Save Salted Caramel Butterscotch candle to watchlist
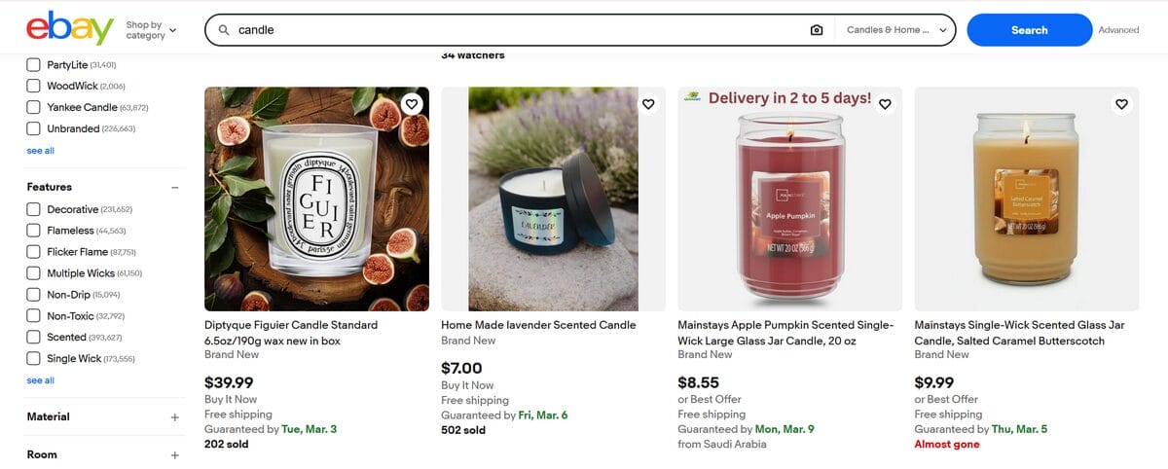Screen dimensions: 1168x469 [1121, 104]
